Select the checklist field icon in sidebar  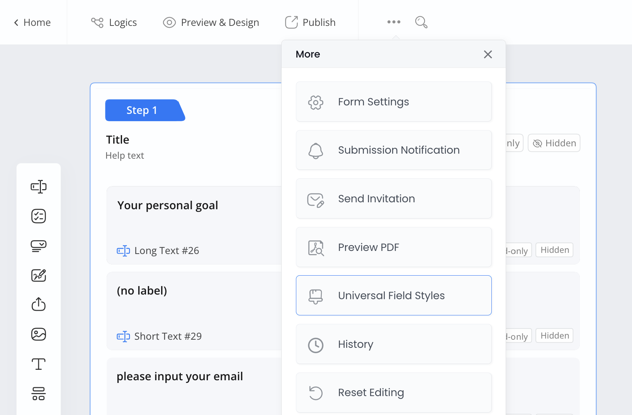39,216
